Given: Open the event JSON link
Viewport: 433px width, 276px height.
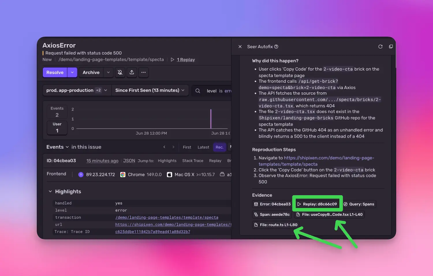Looking at the screenshot, I should (129, 161).
